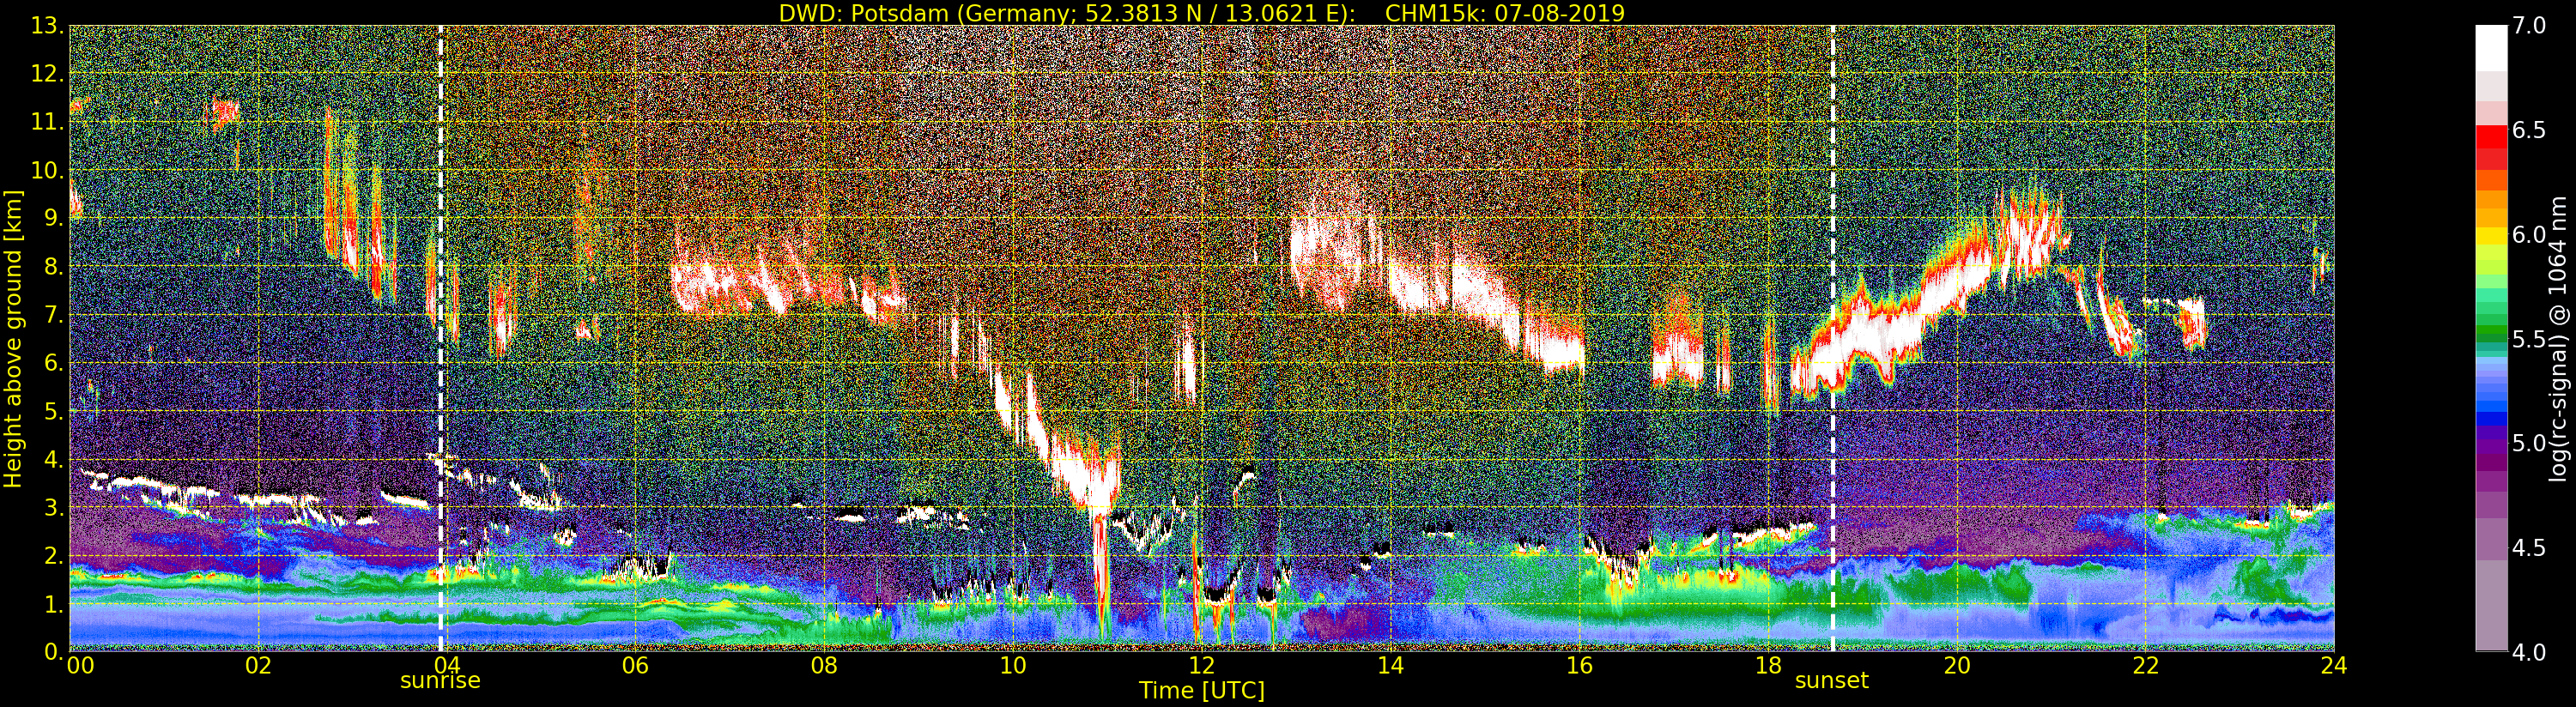
Task: Click the "6.5" colorbar tick label
Action: [x=2530, y=130]
